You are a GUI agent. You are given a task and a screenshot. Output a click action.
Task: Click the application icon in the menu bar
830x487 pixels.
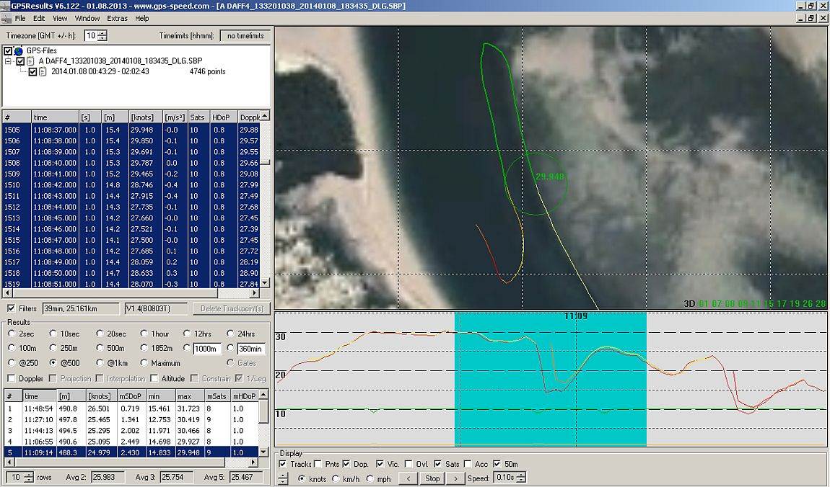click(x=6, y=18)
